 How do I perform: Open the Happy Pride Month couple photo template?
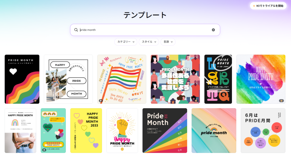point(68,79)
